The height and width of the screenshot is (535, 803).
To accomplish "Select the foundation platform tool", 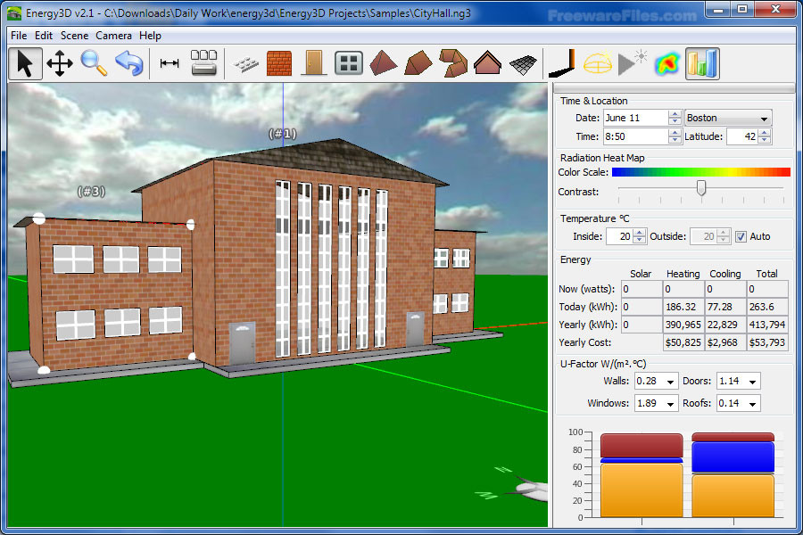I will pyautogui.click(x=246, y=64).
